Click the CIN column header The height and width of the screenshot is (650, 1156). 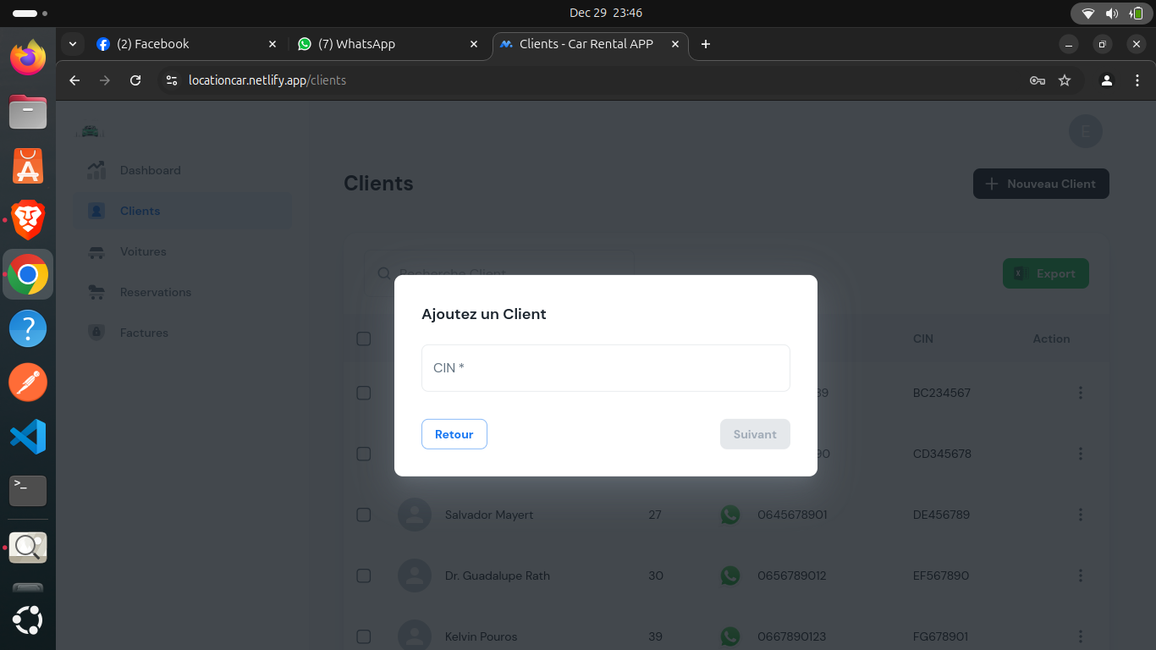[x=923, y=339]
